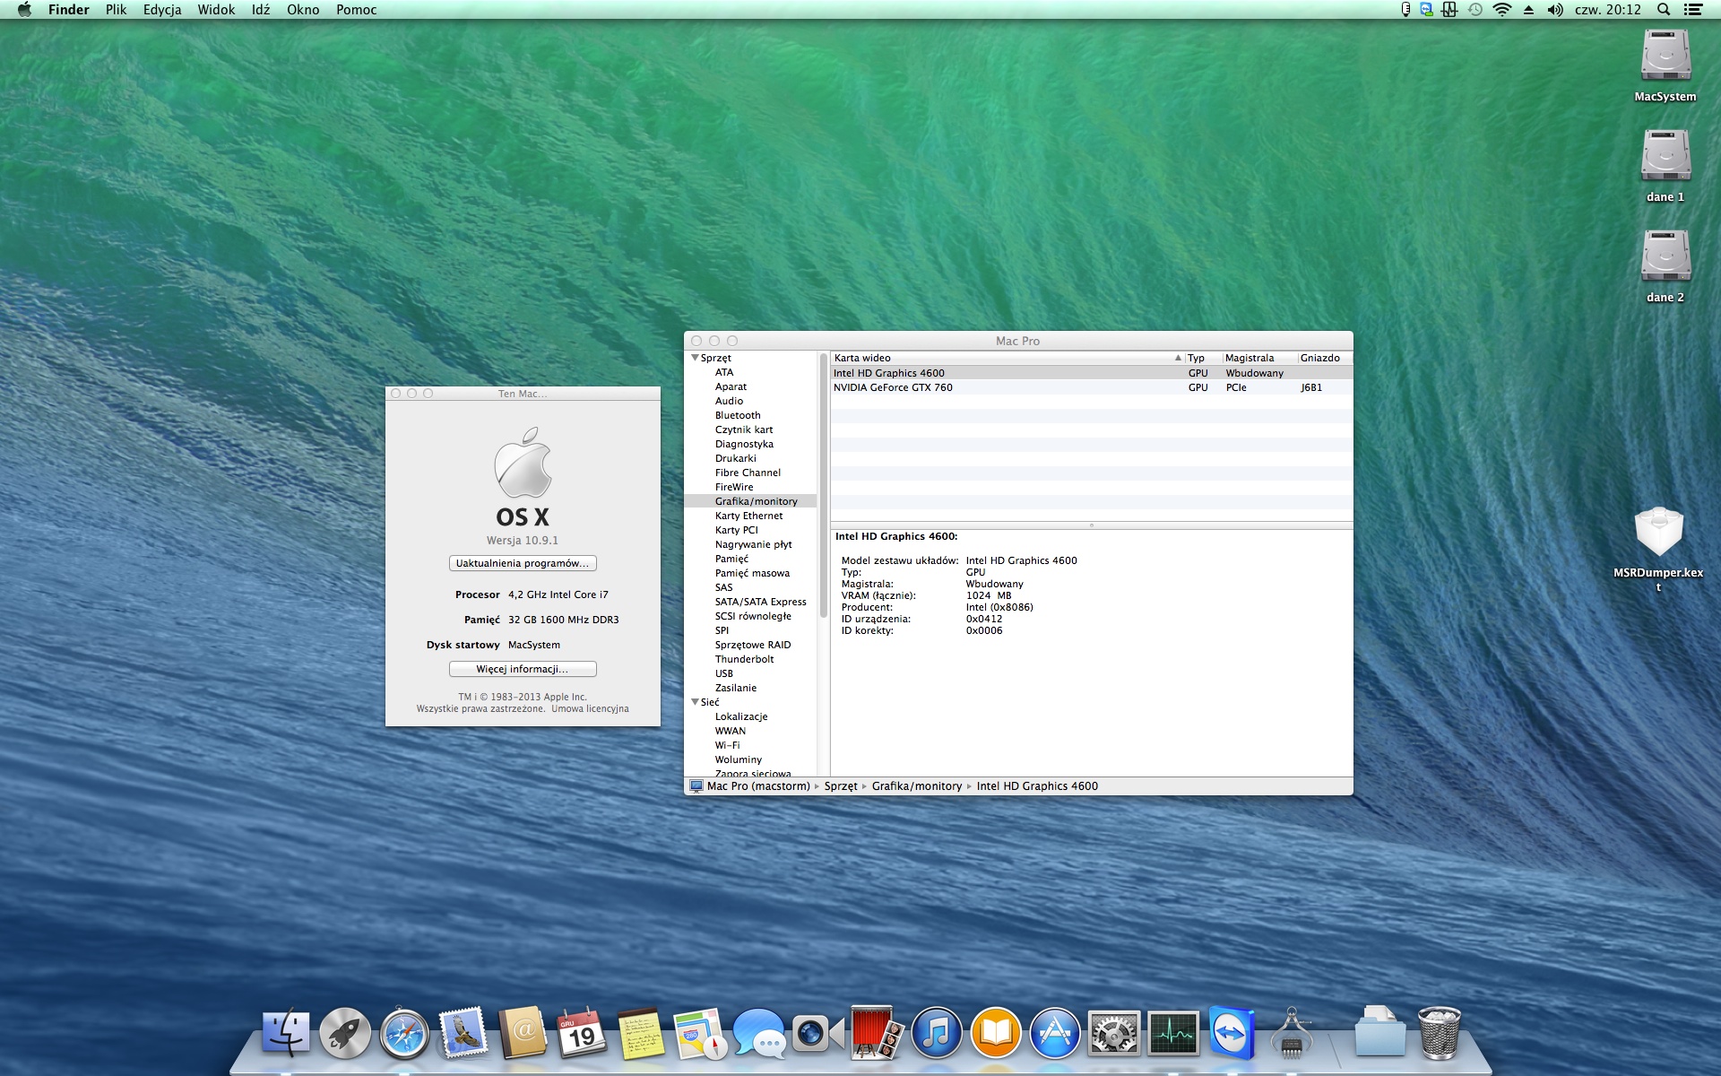Click Więcej informacji button
1721x1076 pixels.
pos(523,669)
